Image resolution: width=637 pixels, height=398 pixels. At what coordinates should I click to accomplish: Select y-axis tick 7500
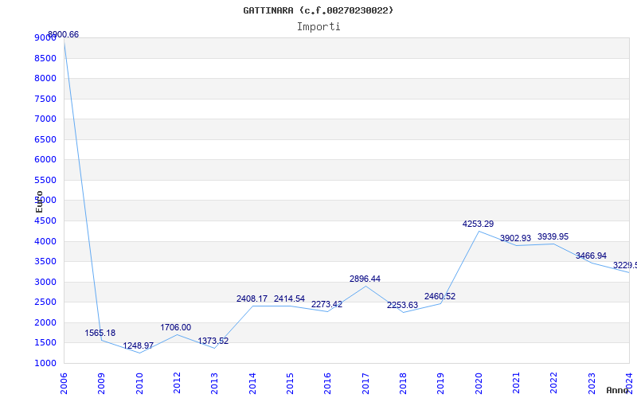(x=45, y=99)
